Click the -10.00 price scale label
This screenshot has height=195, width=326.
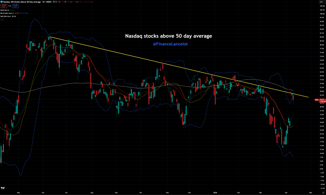322,184
